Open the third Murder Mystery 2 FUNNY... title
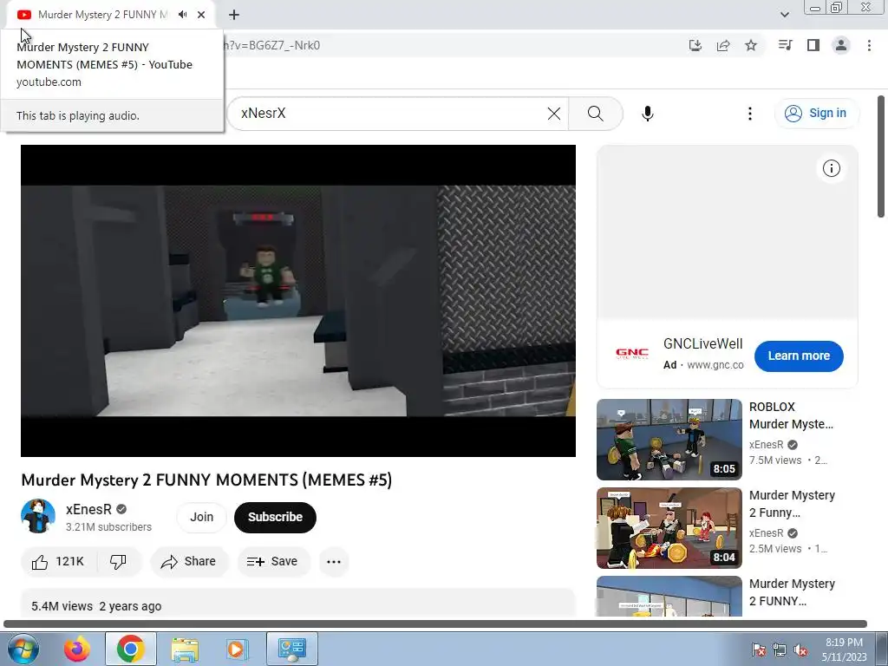888x666 pixels. tap(792, 591)
